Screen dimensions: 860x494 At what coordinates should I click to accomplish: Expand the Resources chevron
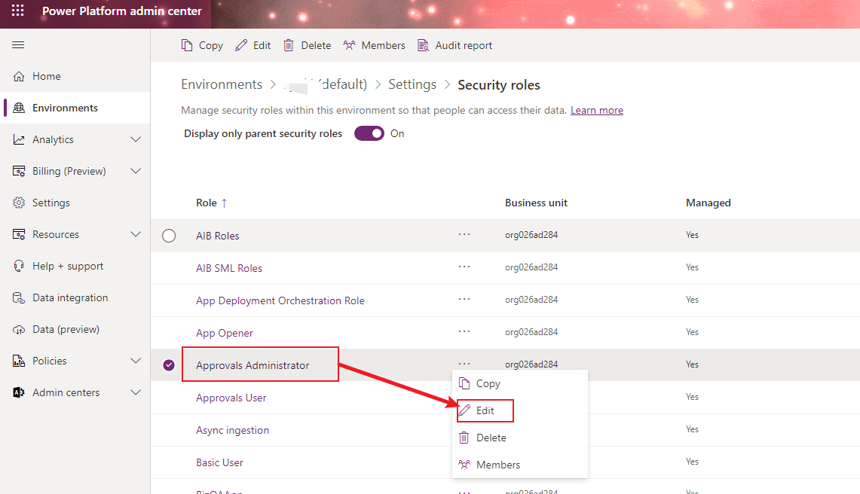(136, 234)
